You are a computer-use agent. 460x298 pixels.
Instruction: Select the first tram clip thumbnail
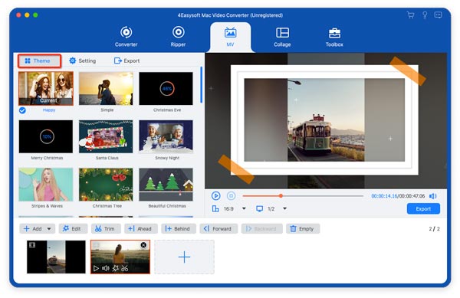(56, 257)
